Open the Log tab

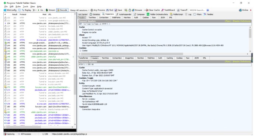[188, 14]
